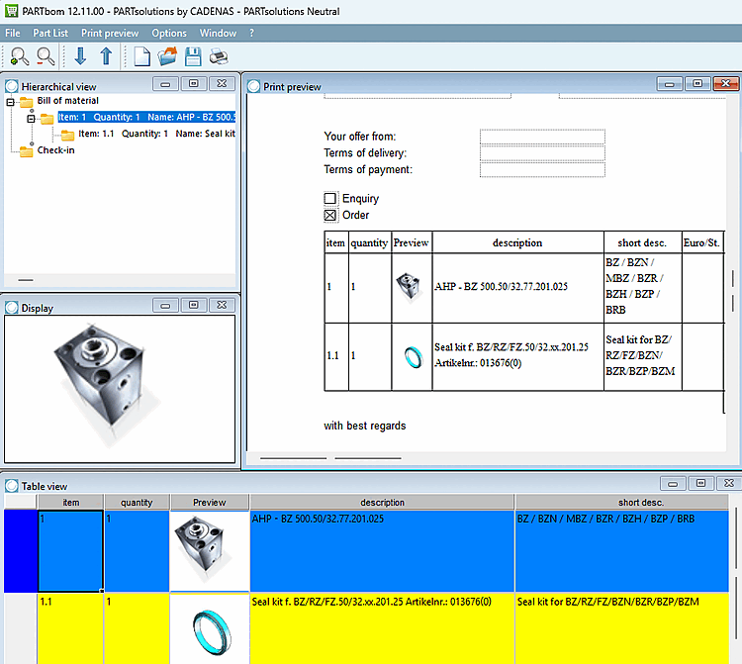Open the Part List menu
Screen dimensions: 742x664
(50, 33)
